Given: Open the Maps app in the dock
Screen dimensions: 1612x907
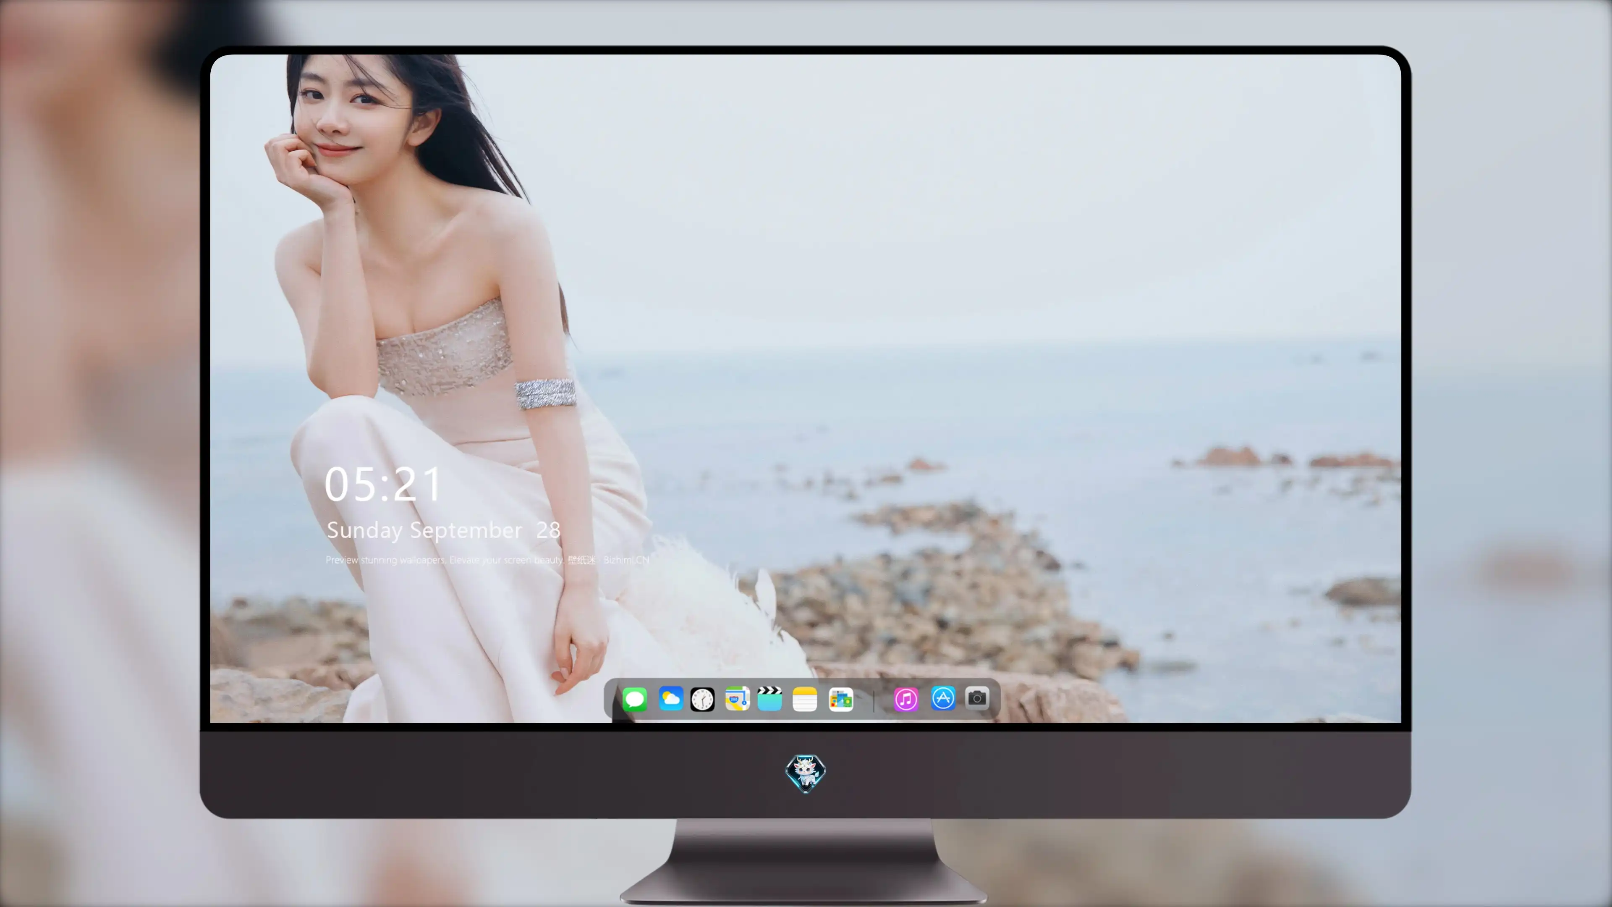Looking at the screenshot, I should [737, 699].
